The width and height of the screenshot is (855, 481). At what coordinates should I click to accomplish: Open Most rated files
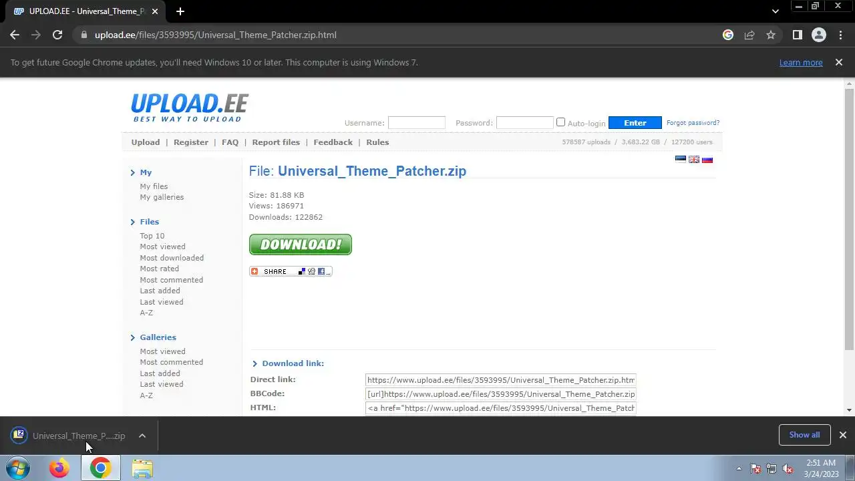pyautogui.click(x=159, y=269)
